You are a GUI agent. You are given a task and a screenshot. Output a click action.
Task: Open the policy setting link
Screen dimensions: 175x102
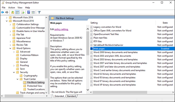pos(61,29)
